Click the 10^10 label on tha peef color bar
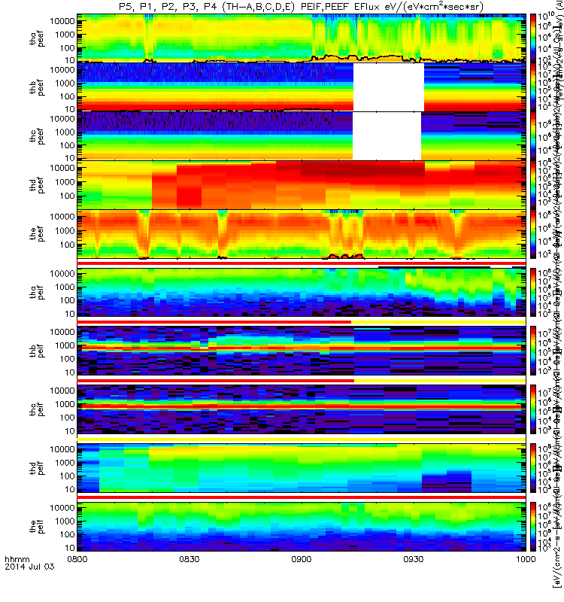Image resolution: width=564 pixels, height=602 pixels. (x=546, y=17)
